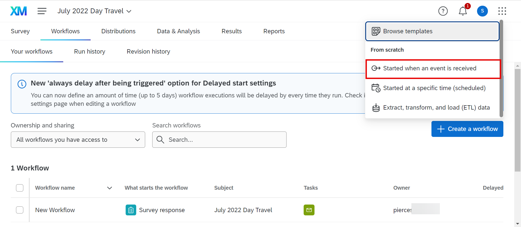This screenshot has width=521, height=227.
Task: Open notifications bell icon
Action: click(x=463, y=11)
